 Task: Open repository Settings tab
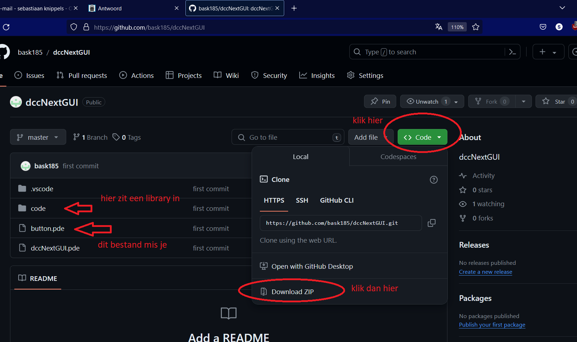(365, 75)
